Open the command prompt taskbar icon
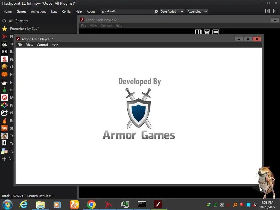Screen dimensions: 280x210 point(142,205)
